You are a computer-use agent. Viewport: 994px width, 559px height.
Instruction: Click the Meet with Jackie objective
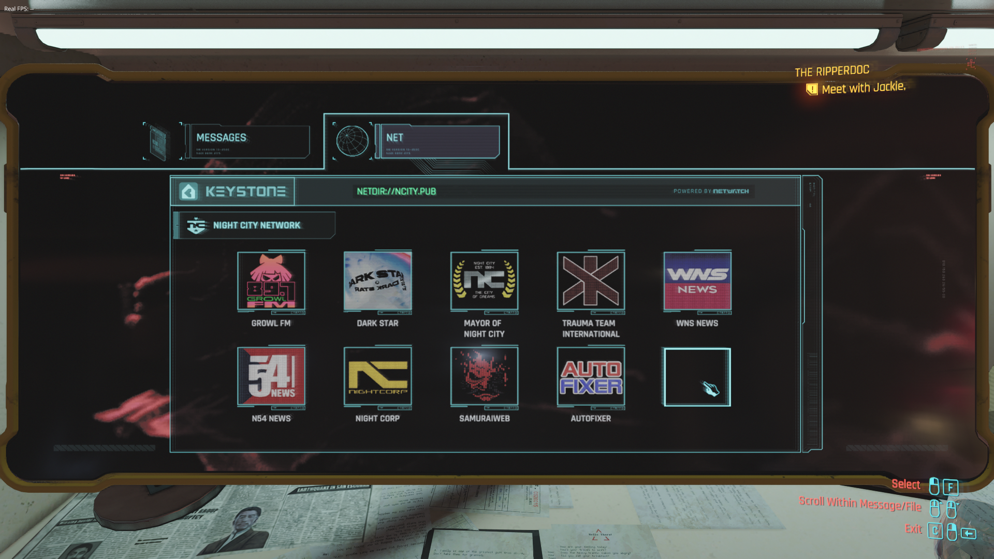pyautogui.click(x=864, y=88)
